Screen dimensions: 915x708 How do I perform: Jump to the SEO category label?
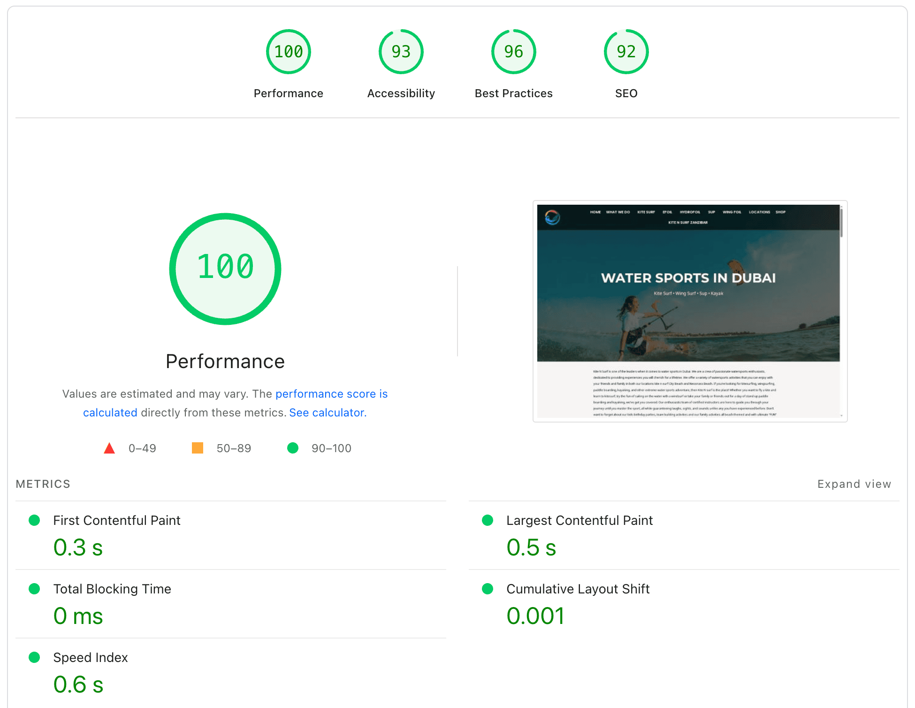pos(626,93)
